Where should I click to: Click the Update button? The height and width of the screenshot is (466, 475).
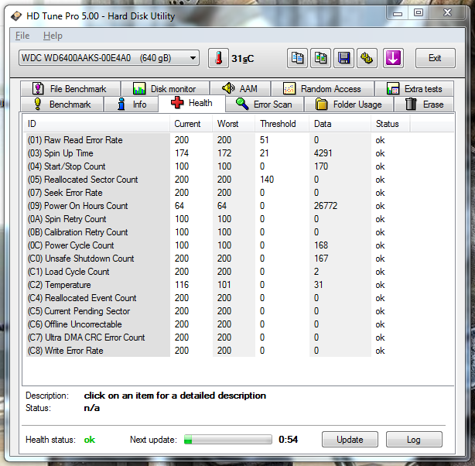(350, 440)
